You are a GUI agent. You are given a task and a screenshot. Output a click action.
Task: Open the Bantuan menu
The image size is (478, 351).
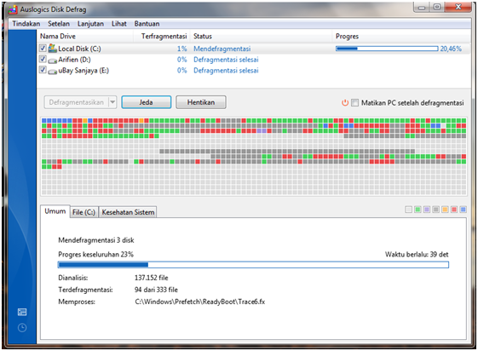tap(147, 24)
